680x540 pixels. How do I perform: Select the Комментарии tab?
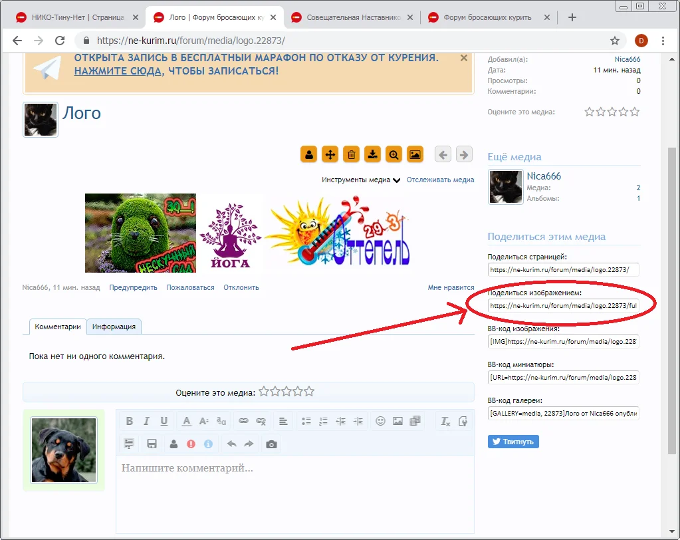coord(57,327)
